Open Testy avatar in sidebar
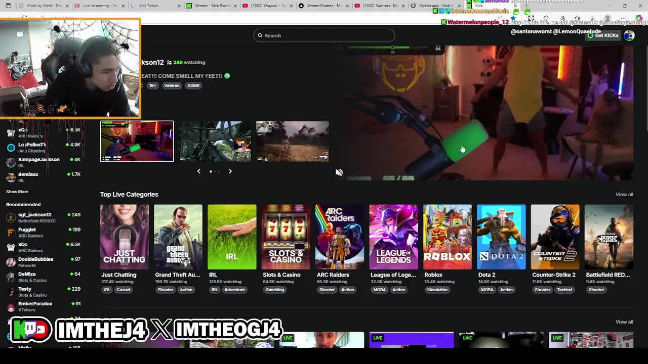The image size is (648, 364). click(11, 292)
